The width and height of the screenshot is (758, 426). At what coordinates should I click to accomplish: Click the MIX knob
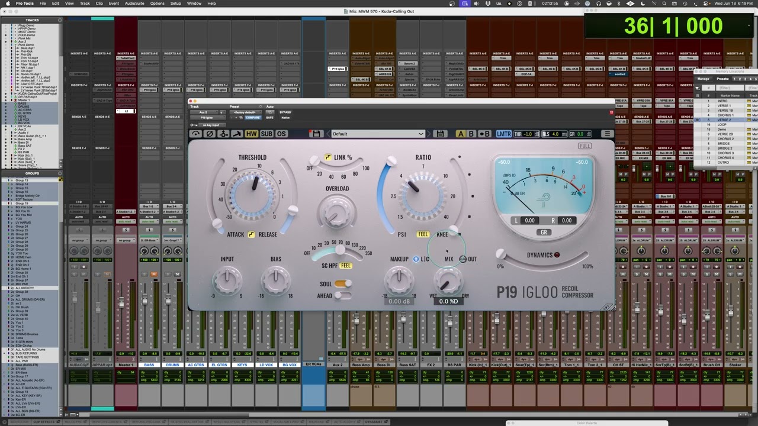(x=449, y=280)
